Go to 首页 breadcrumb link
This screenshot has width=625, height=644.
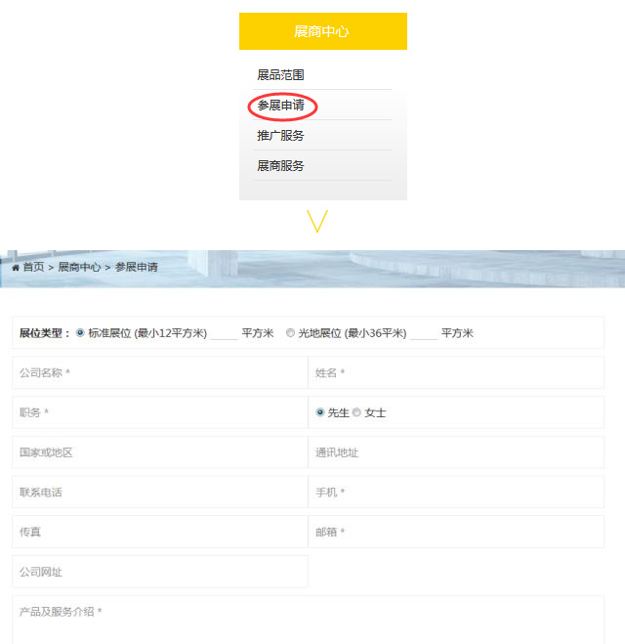33,267
